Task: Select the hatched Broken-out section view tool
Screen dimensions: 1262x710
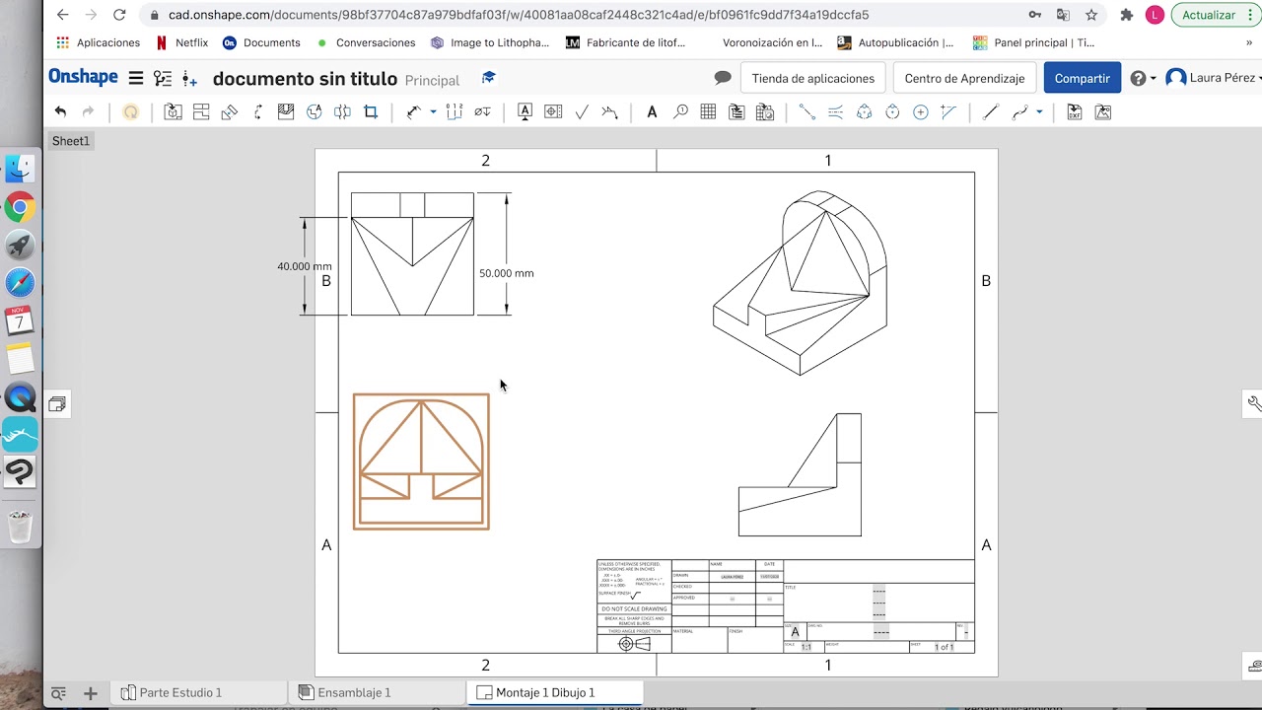Action: point(286,112)
